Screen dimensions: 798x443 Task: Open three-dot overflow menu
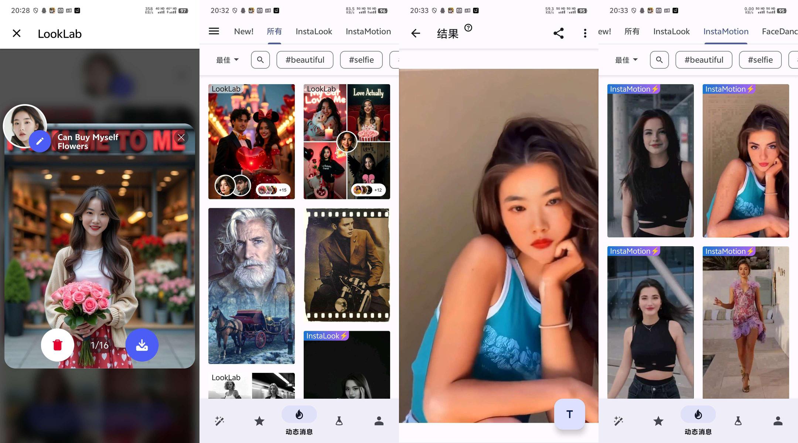(x=585, y=33)
